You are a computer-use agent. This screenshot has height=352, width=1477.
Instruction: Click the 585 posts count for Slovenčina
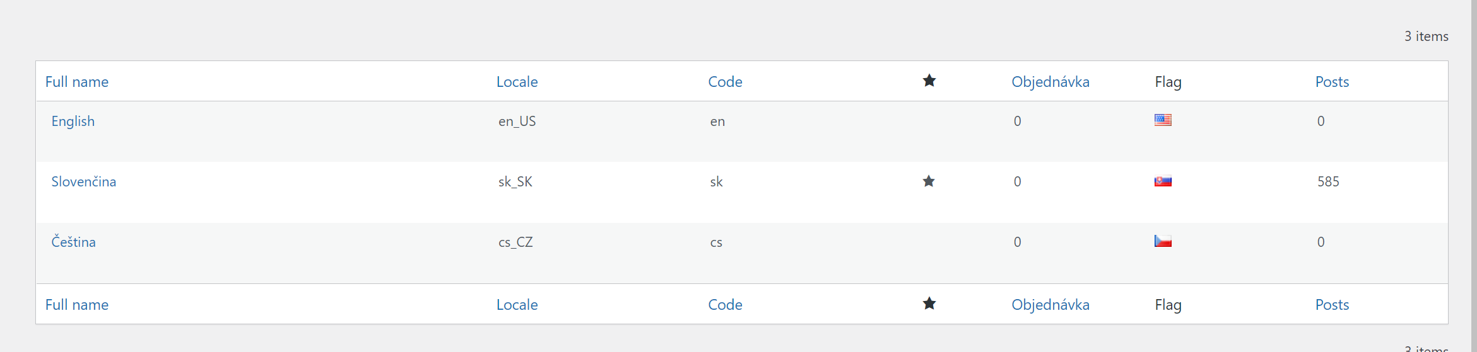(1328, 181)
